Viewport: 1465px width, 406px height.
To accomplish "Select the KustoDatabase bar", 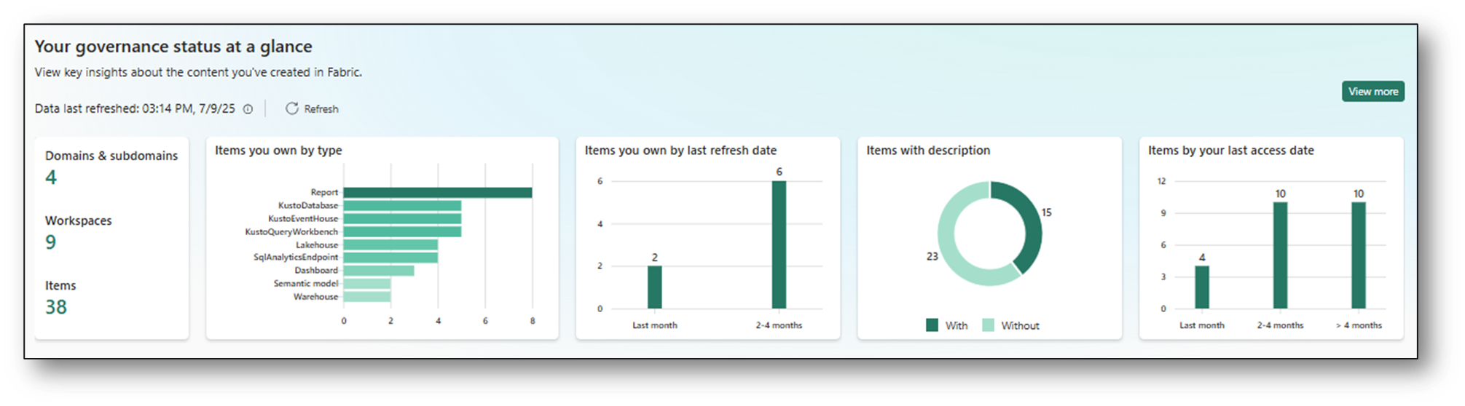I will (x=402, y=206).
